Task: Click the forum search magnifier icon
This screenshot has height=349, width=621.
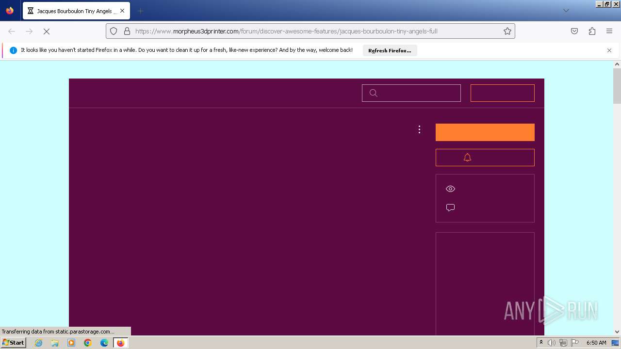Action: coord(373,93)
